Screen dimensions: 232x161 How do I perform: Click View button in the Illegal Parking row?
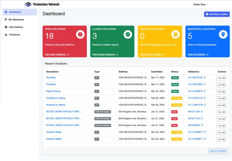pos(221,92)
